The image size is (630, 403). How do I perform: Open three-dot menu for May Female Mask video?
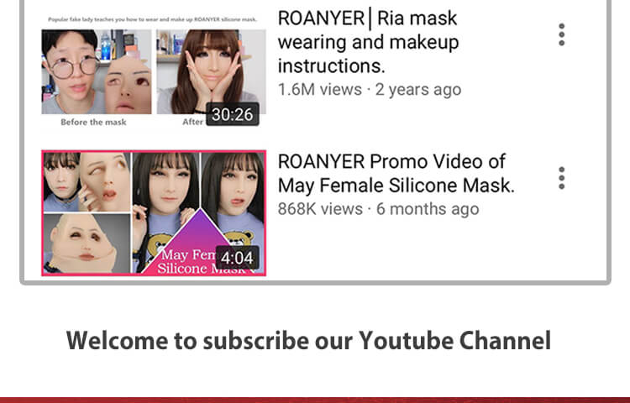(x=562, y=178)
